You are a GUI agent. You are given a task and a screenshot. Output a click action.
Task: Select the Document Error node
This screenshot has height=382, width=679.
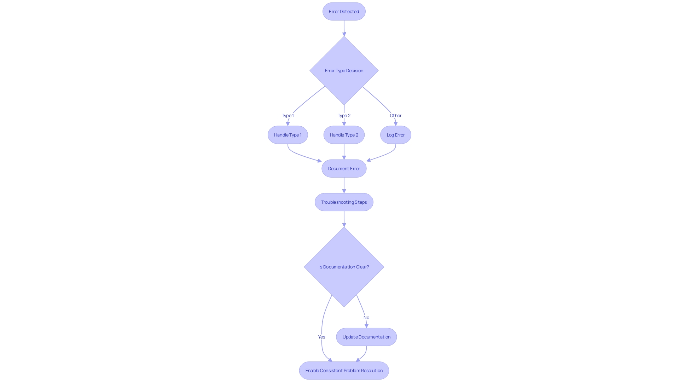(x=344, y=168)
